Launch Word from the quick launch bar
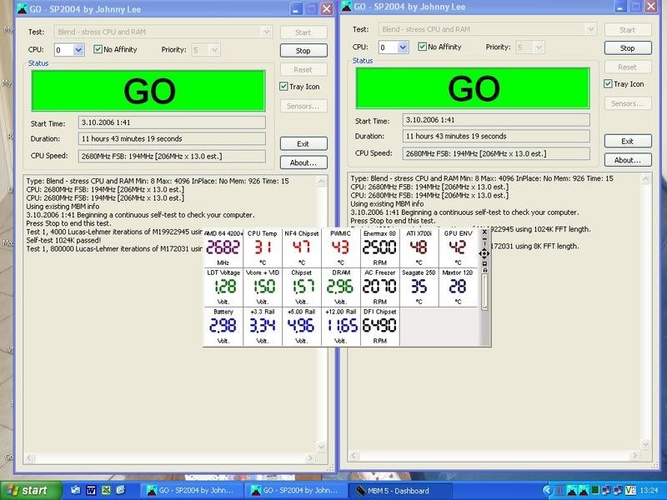 click(91, 490)
